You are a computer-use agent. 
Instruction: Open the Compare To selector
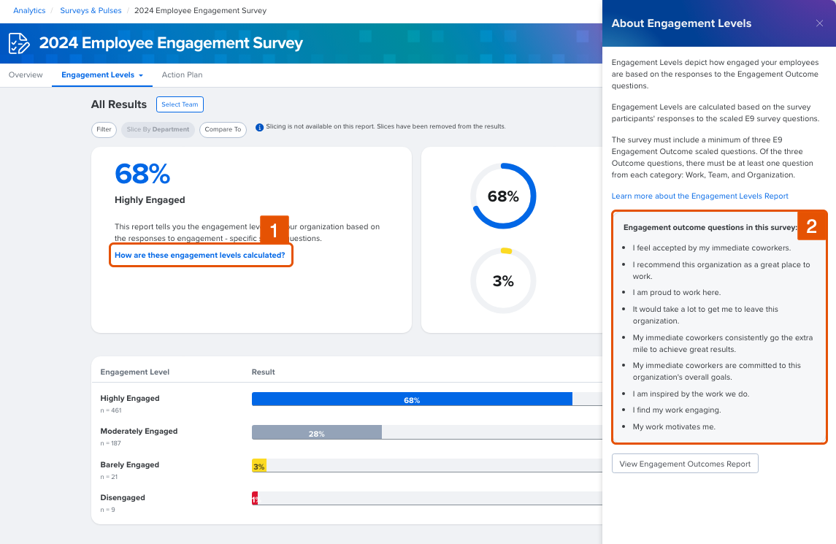tap(223, 129)
